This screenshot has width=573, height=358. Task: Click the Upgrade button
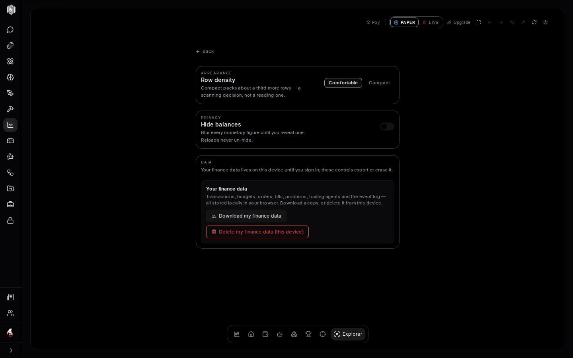(459, 22)
